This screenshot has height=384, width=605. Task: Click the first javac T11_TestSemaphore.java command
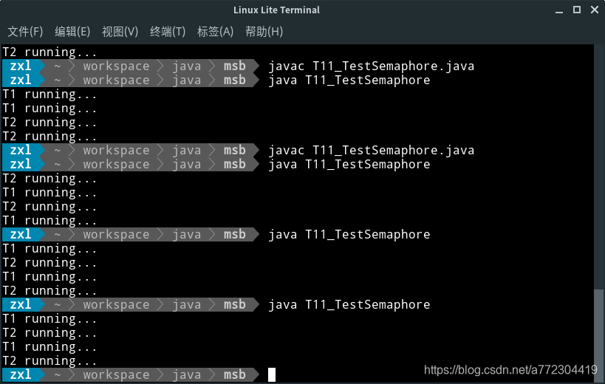pos(371,66)
